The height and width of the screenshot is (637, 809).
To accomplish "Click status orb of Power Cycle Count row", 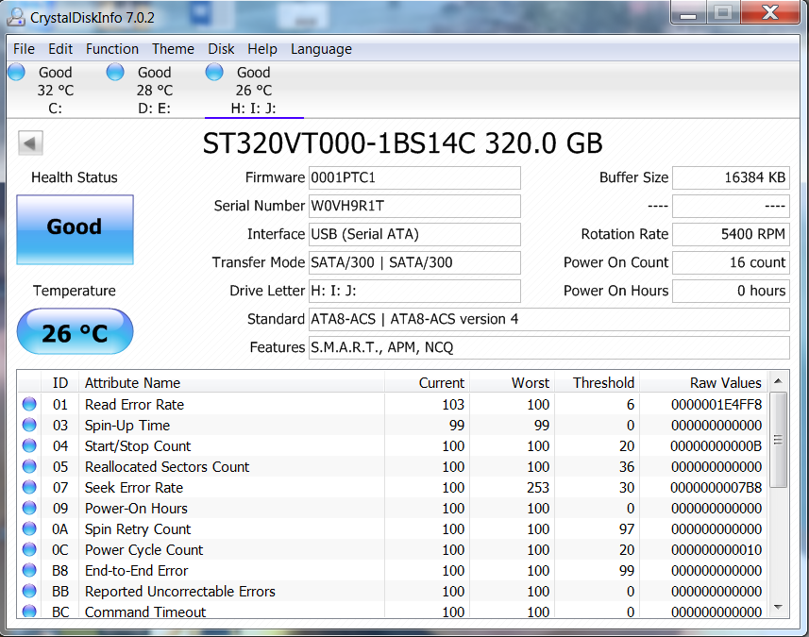I will 29,549.
